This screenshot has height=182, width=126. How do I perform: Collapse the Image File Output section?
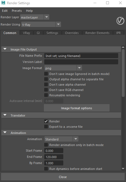coord(5,49)
